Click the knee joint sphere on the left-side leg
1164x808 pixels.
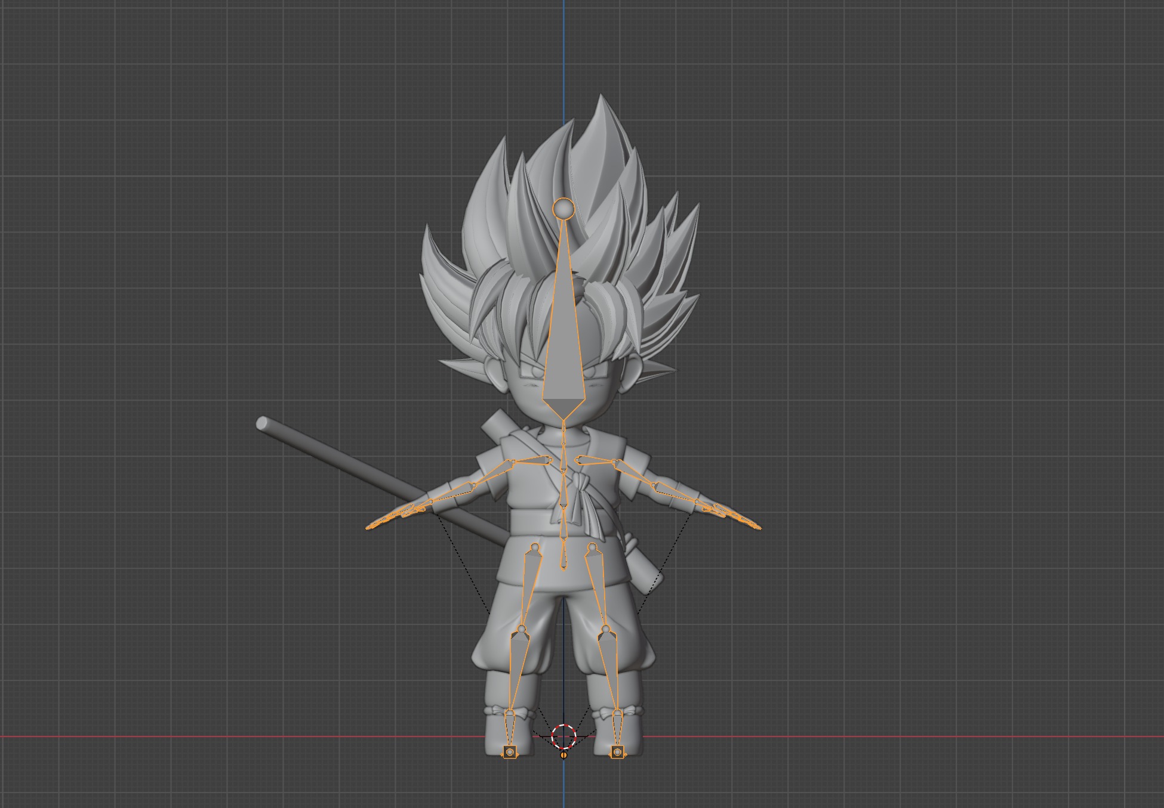522,629
